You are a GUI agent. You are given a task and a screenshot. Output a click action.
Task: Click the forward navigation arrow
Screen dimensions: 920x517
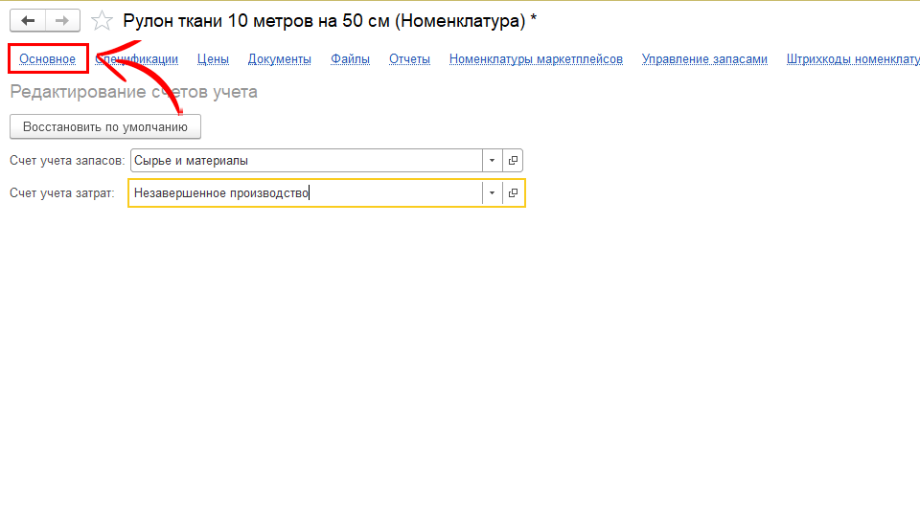[x=61, y=20]
